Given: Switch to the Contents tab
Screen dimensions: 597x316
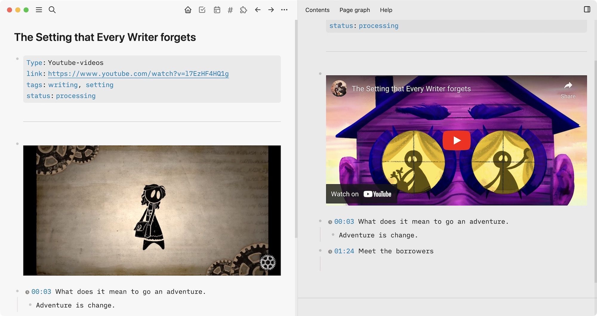Looking at the screenshot, I should click(317, 10).
